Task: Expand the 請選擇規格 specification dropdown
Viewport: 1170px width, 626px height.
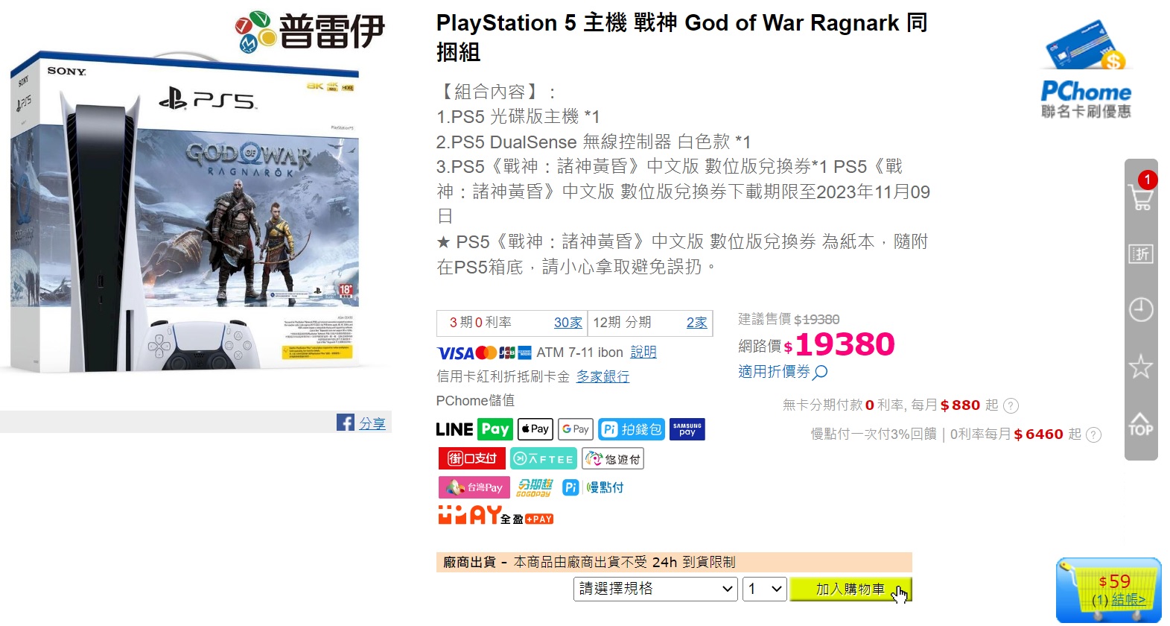Action: (655, 589)
